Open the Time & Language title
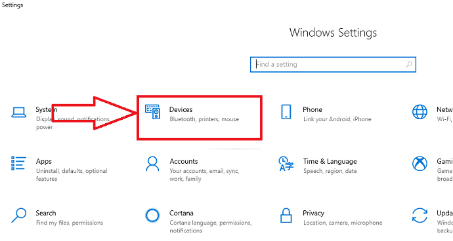This screenshot has width=453, height=241. click(x=330, y=162)
